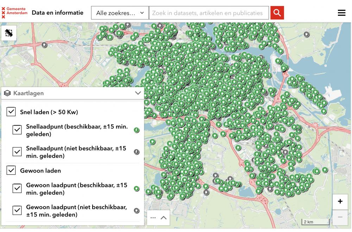The height and width of the screenshot is (232, 352).
Task: Click the 'Snel laden (> 50 Kw)' label
Action: [x=49, y=112]
